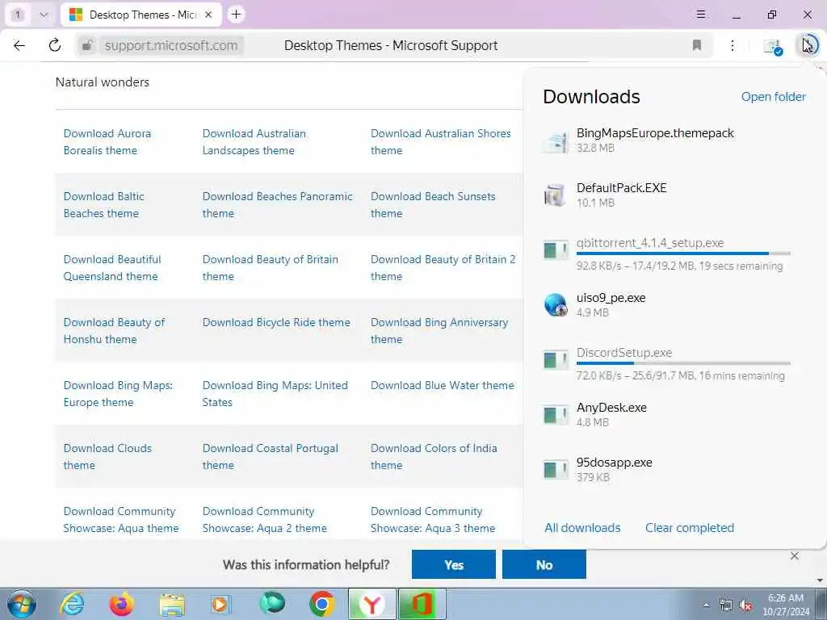The image size is (827, 620).
Task: Launch Google Chrome from taskbar
Action: (x=321, y=604)
